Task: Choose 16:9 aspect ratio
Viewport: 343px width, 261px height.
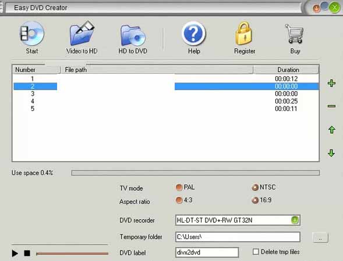Action: coord(255,200)
